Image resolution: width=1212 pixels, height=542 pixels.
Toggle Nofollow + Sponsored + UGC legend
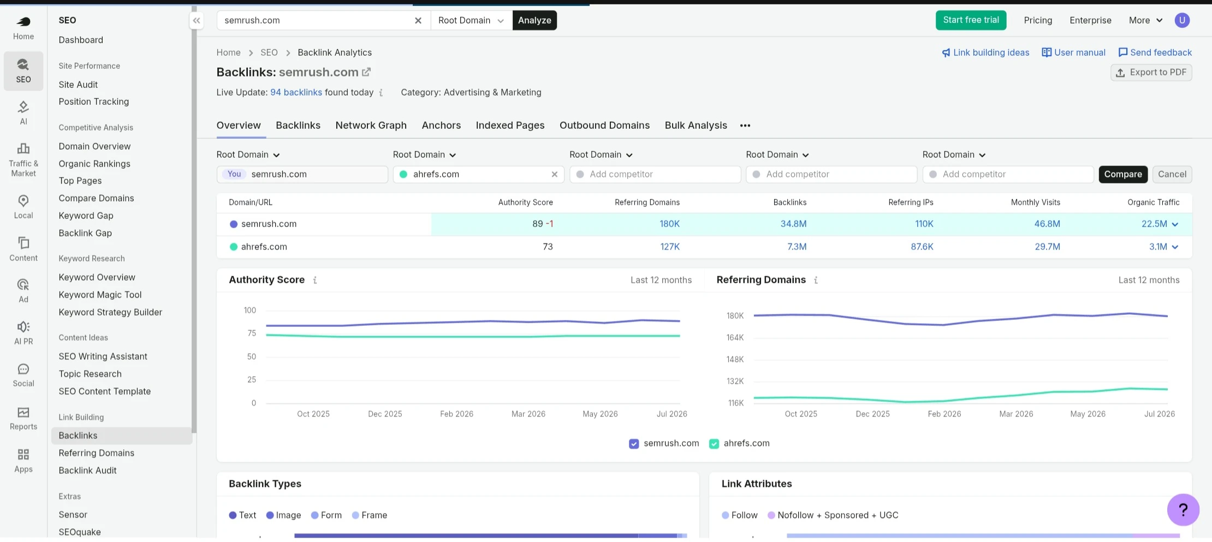click(x=833, y=515)
